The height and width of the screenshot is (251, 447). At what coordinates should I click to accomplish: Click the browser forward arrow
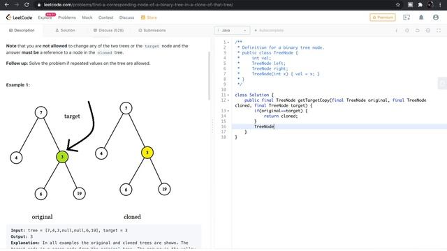[x=17, y=5]
